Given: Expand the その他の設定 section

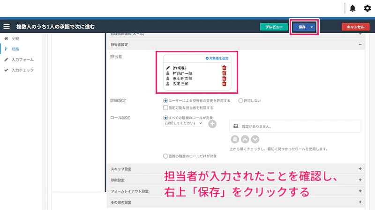Looking at the screenshot, I should 360,202.
